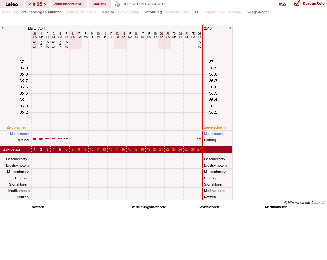The image size is (327, 260).
Task: Click the Schleim Östrogenzeichen value
Action: pyautogui.click(x=107, y=12)
